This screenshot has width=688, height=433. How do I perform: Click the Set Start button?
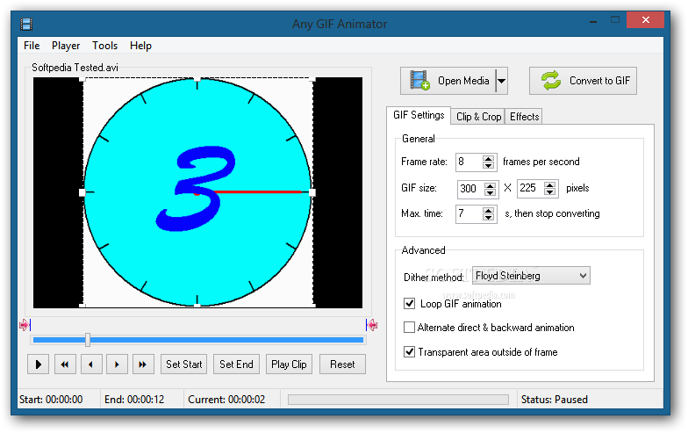[184, 364]
